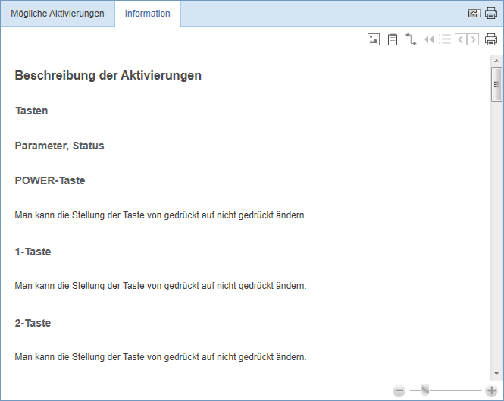
Task: Zoom in with the plus button
Action: click(491, 390)
